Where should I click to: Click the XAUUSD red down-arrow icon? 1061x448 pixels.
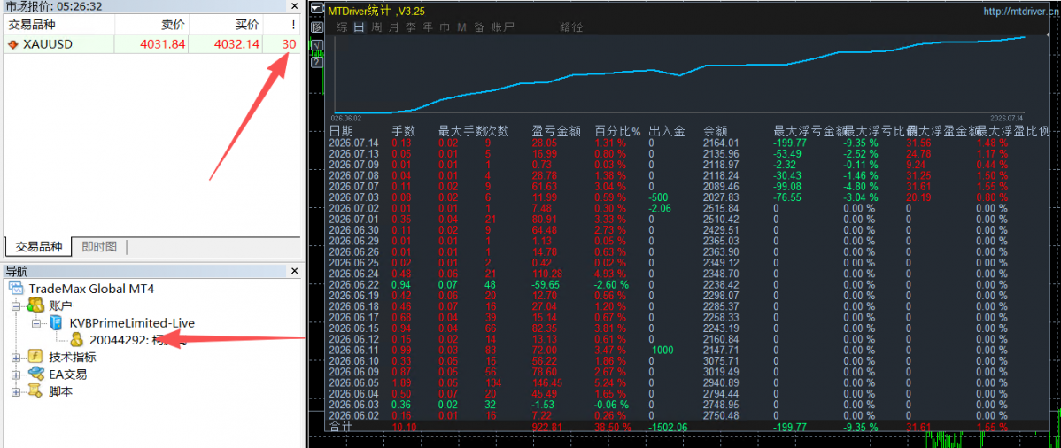(x=12, y=44)
